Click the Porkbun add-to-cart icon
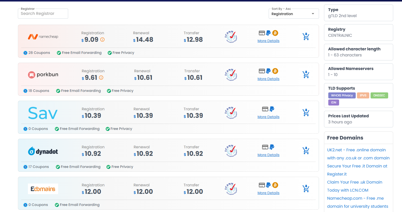The height and width of the screenshot is (212, 402). (x=306, y=75)
